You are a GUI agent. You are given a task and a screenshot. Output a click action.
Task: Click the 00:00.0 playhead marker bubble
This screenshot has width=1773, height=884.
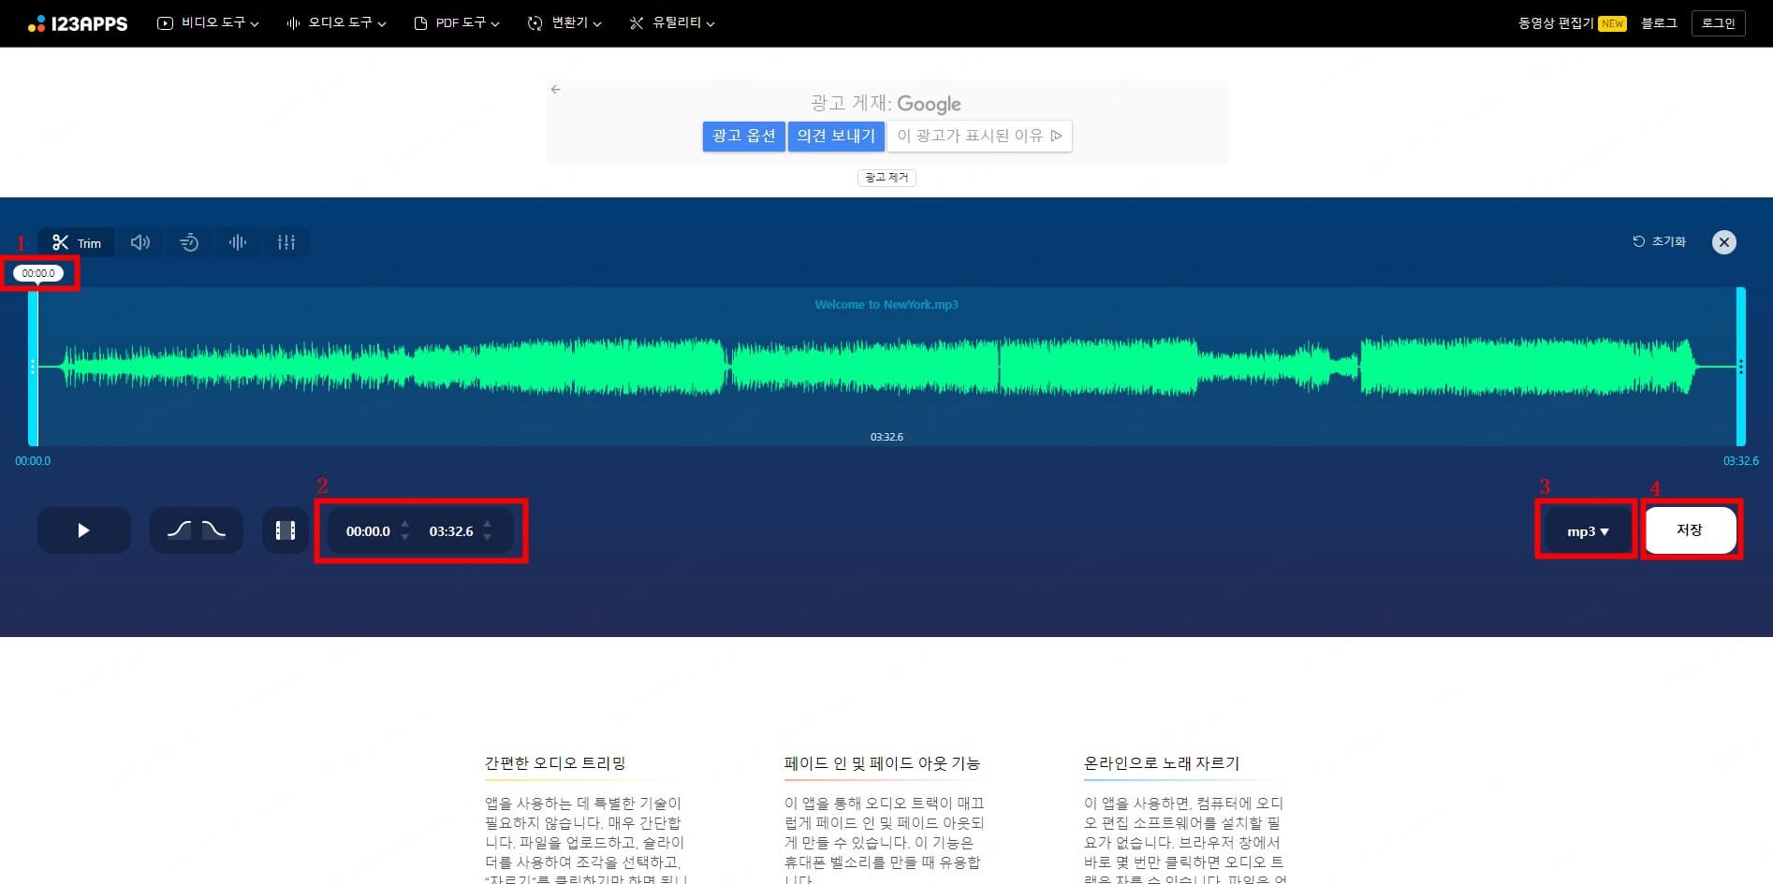coord(38,273)
